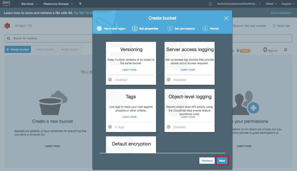This screenshot has width=297, height=171.
Task: Click the Previous button
Action: click(207, 161)
